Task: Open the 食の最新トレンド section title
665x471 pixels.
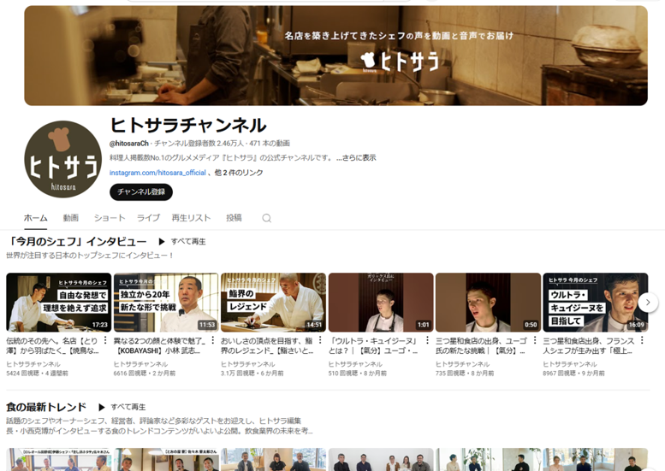Action: pyautogui.click(x=46, y=407)
